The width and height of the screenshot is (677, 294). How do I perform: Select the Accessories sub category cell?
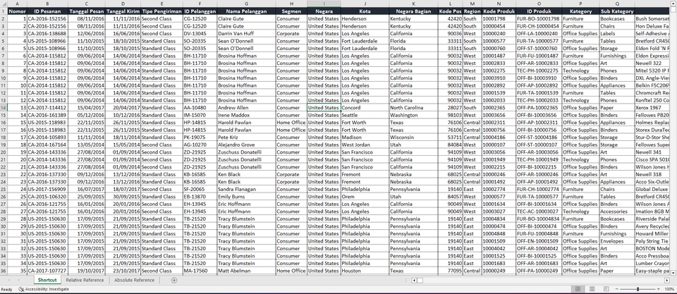617,212
